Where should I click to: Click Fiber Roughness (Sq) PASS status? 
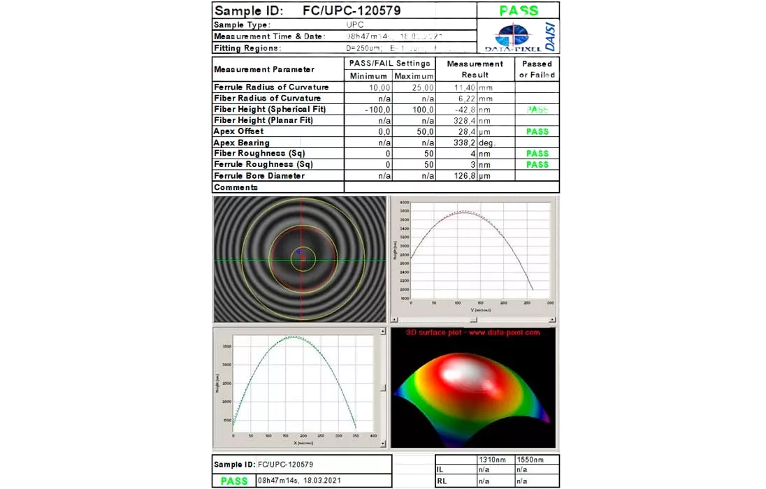(x=537, y=154)
